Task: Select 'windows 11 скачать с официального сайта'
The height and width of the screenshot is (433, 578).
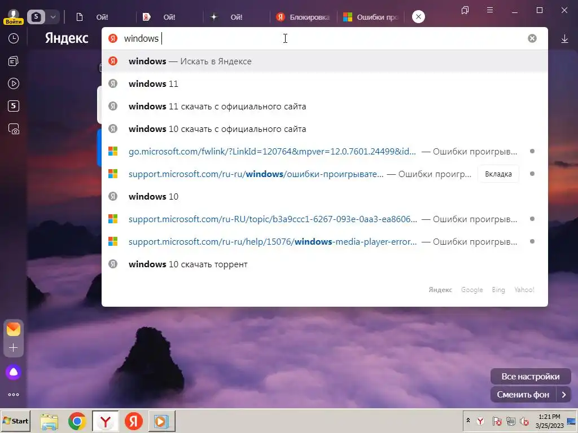Action: (325, 107)
